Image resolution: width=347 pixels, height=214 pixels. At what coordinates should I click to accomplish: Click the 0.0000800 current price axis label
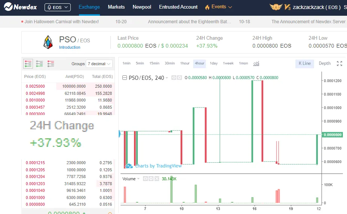[332, 135]
